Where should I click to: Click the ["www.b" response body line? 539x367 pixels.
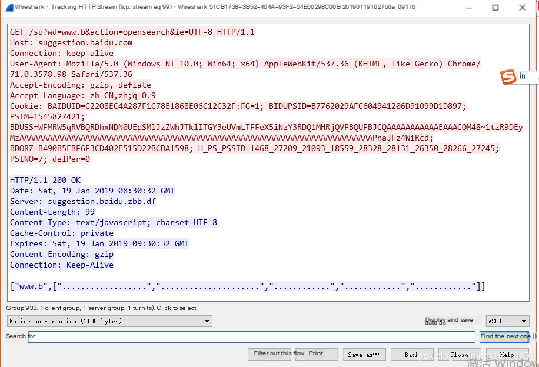click(248, 286)
